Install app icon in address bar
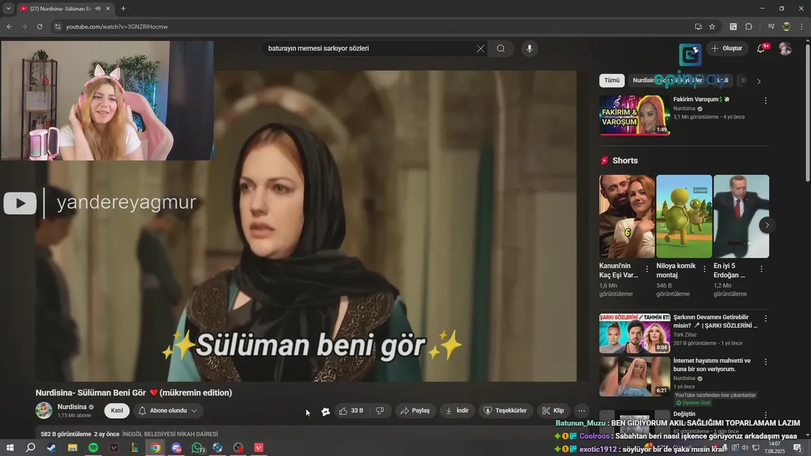The image size is (811, 456). (x=698, y=27)
